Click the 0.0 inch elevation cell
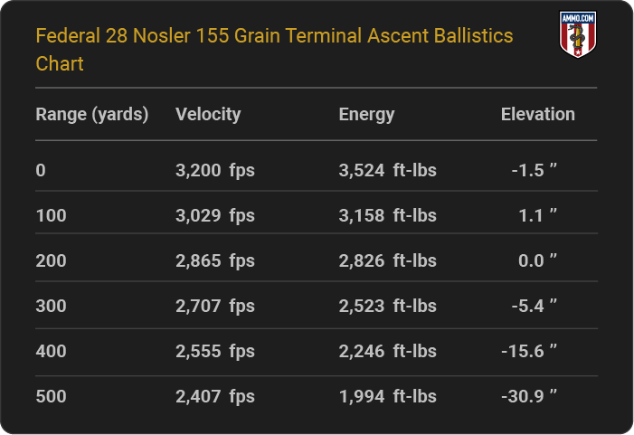 537,260
